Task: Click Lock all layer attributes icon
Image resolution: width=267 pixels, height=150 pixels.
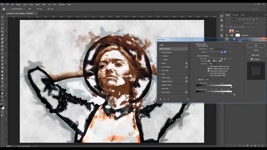Action: pyautogui.click(x=243, y=27)
